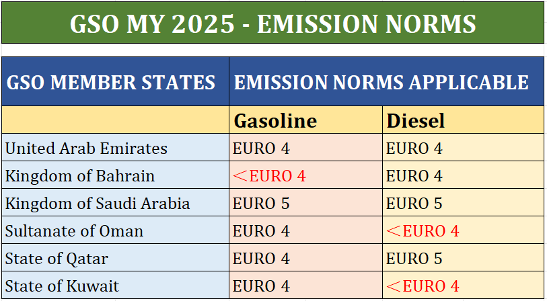Select the GSO MY 2025 title banner

[x=272, y=23]
